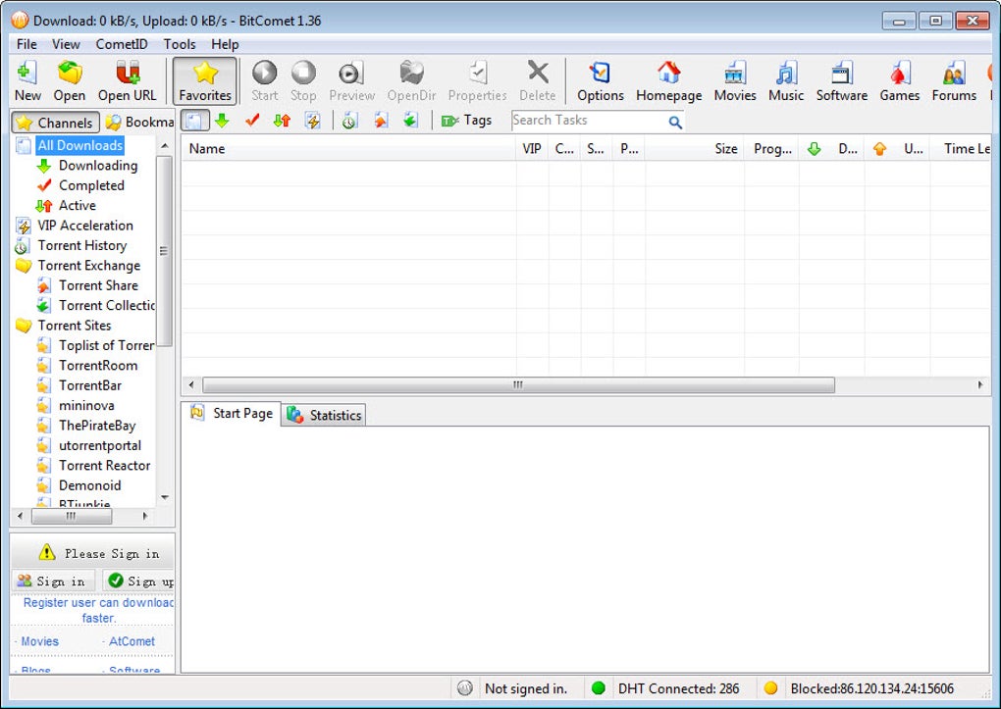Select Downloading in the sidebar tree
This screenshot has height=709, width=1001.
coord(98,166)
